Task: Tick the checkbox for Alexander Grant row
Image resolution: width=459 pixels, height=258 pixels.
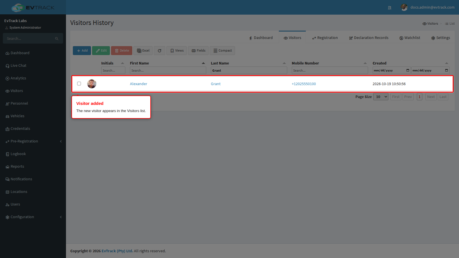Action: [x=79, y=84]
